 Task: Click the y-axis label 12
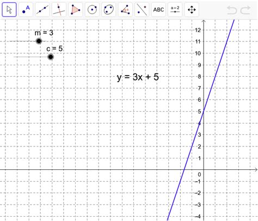coord(198,30)
